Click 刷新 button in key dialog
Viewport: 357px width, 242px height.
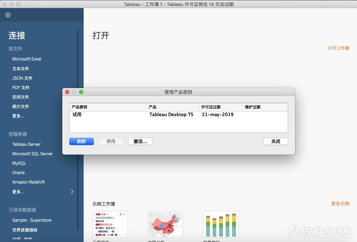pyautogui.click(x=82, y=142)
